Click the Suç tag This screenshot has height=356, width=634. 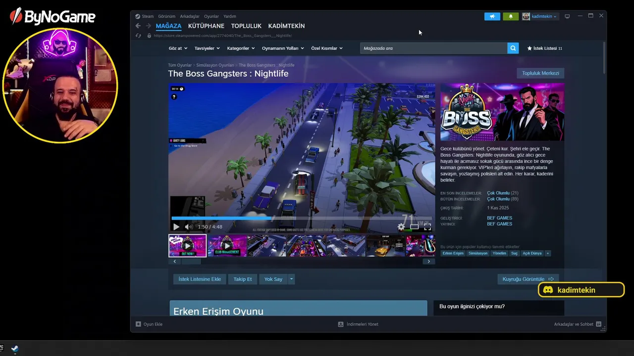(x=515, y=253)
